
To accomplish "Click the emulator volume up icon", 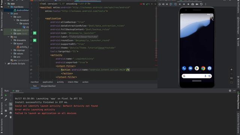I will pos(163,4).
